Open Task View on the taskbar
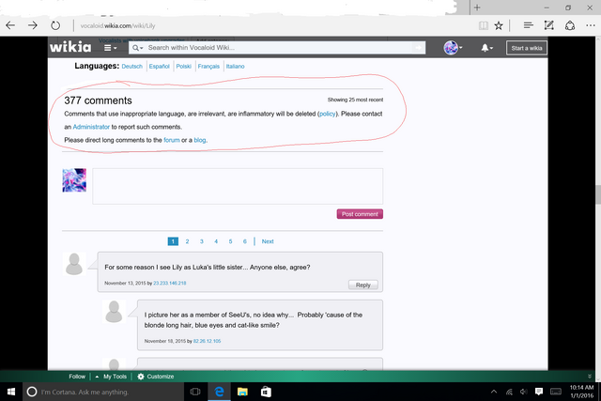The height and width of the screenshot is (401, 601). [x=195, y=392]
